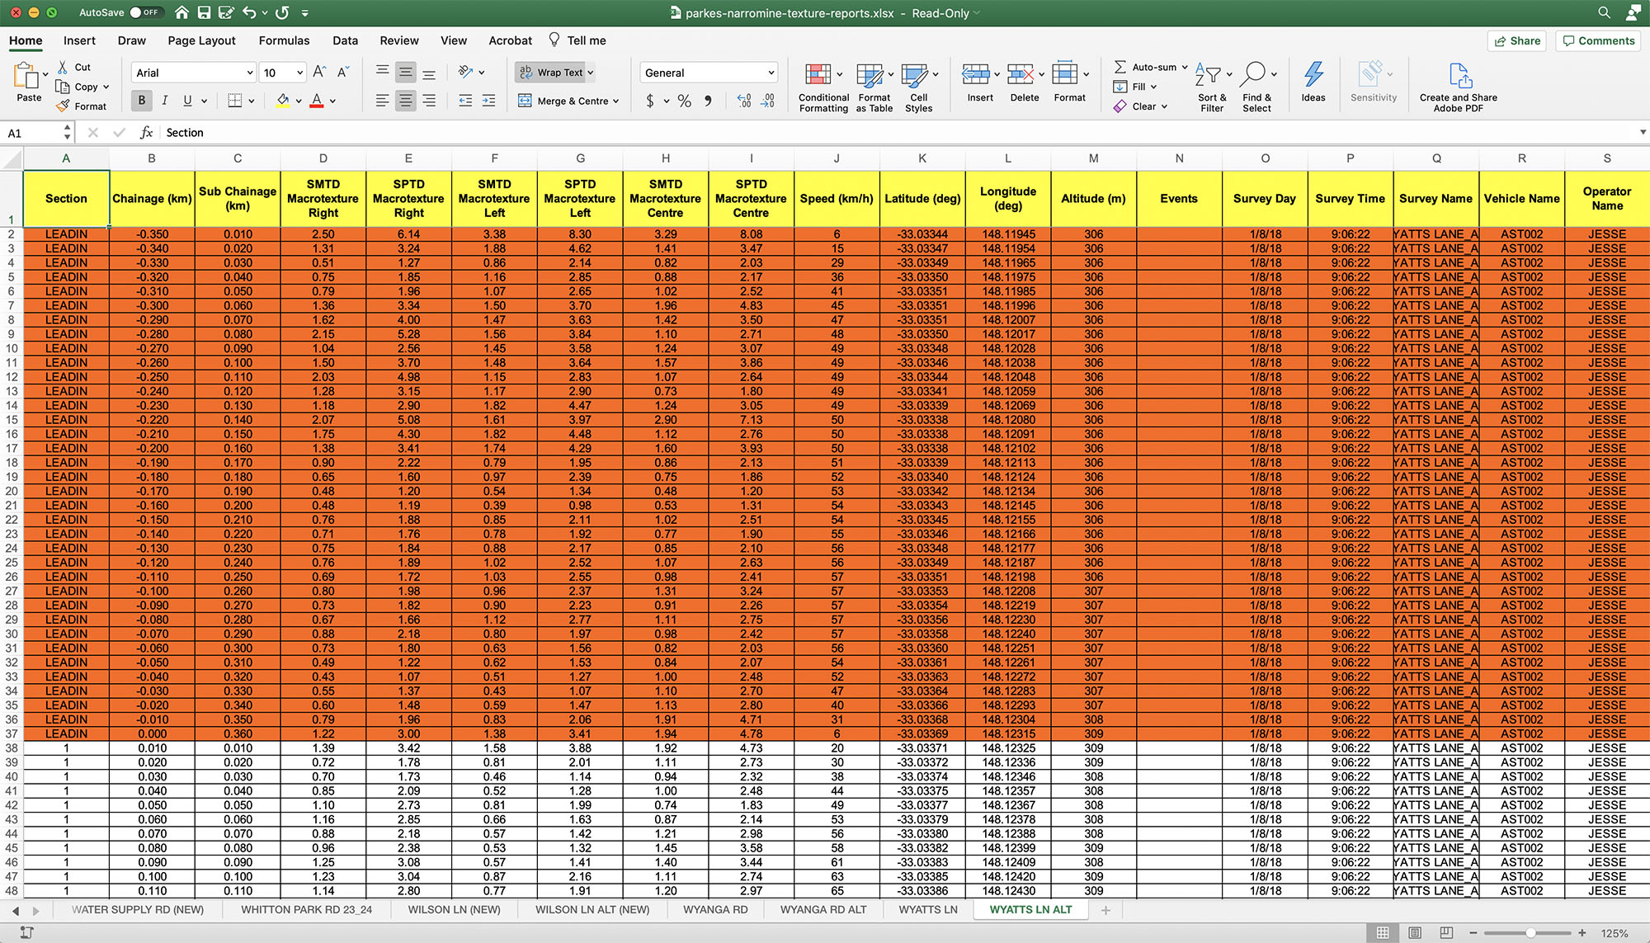Click Tell me search box
This screenshot has height=943, width=1650.
(x=577, y=40)
